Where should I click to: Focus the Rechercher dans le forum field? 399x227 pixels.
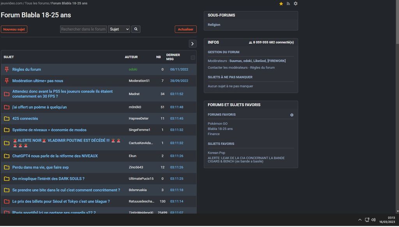83,29
